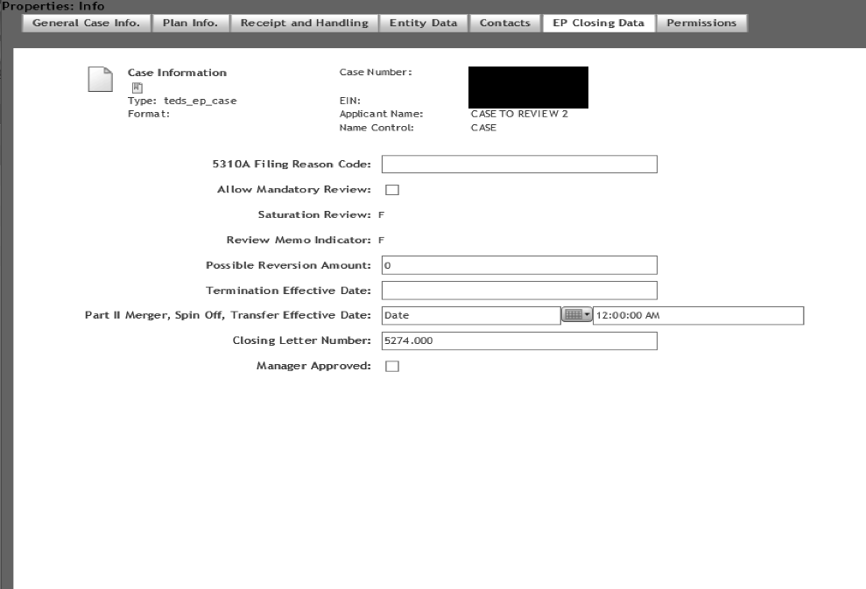Viewport: 866px width, 589px height.
Task: Click the small icon under Case Information
Action: tap(136, 88)
